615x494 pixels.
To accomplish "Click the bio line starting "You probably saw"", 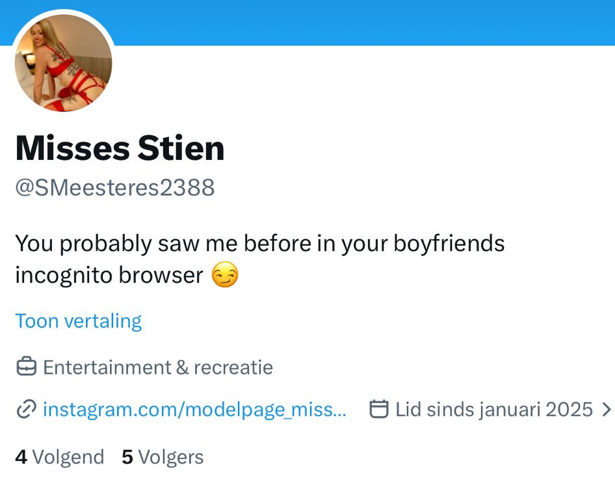I will pos(260,243).
